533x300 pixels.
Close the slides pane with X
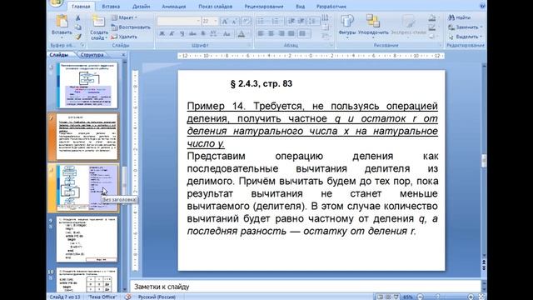pos(123,55)
